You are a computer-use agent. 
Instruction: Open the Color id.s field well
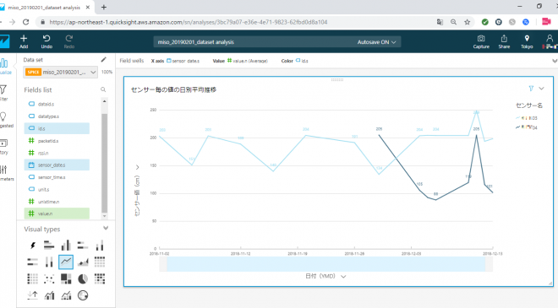[295, 61]
